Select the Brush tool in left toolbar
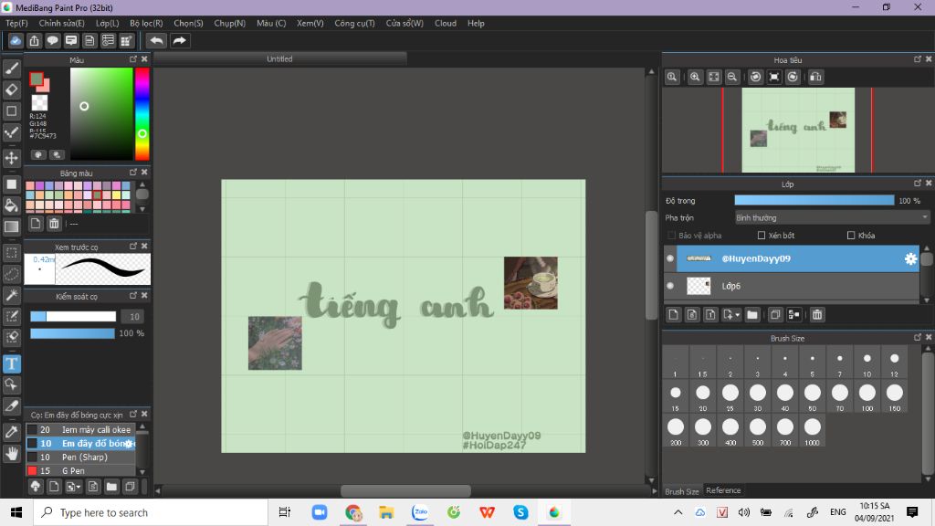This screenshot has height=526, width=935. pos(11,68)
